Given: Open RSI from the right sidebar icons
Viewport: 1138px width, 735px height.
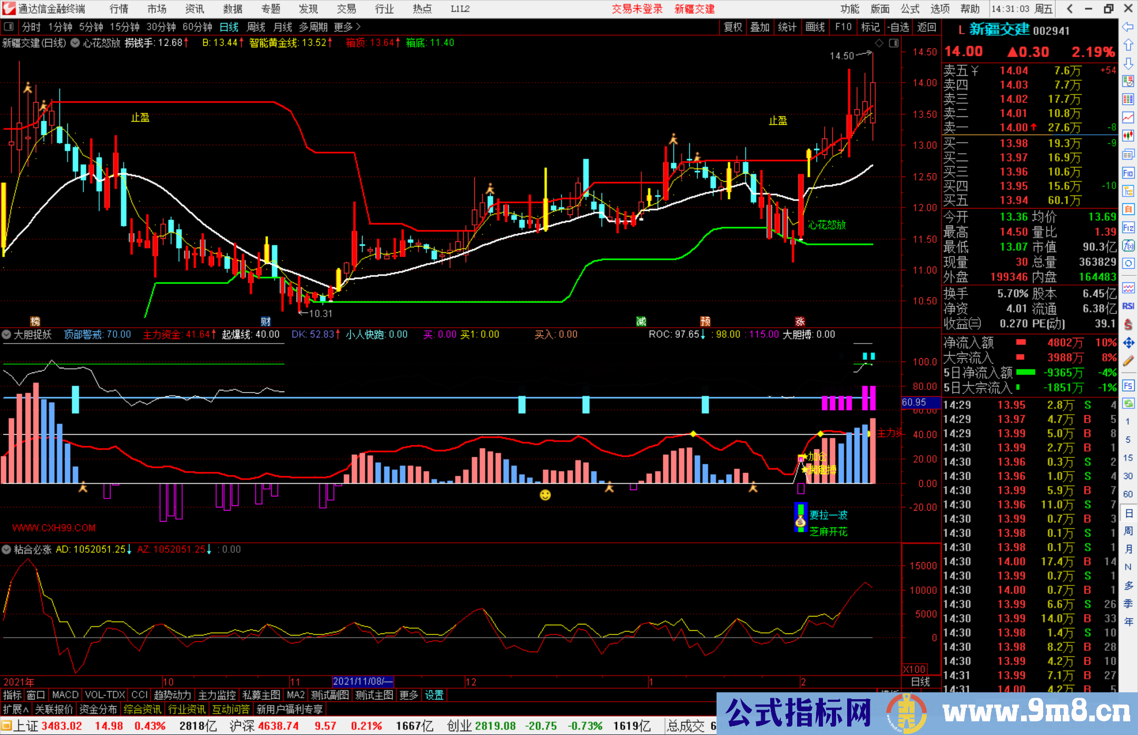Looking at the screenshot, I should click(x=1129, y=305).
